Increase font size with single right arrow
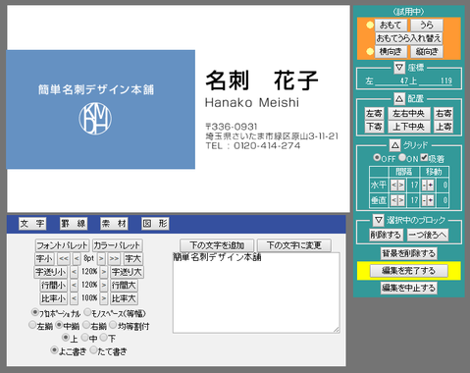The image size is (470, 373). (x=101, y=259)
